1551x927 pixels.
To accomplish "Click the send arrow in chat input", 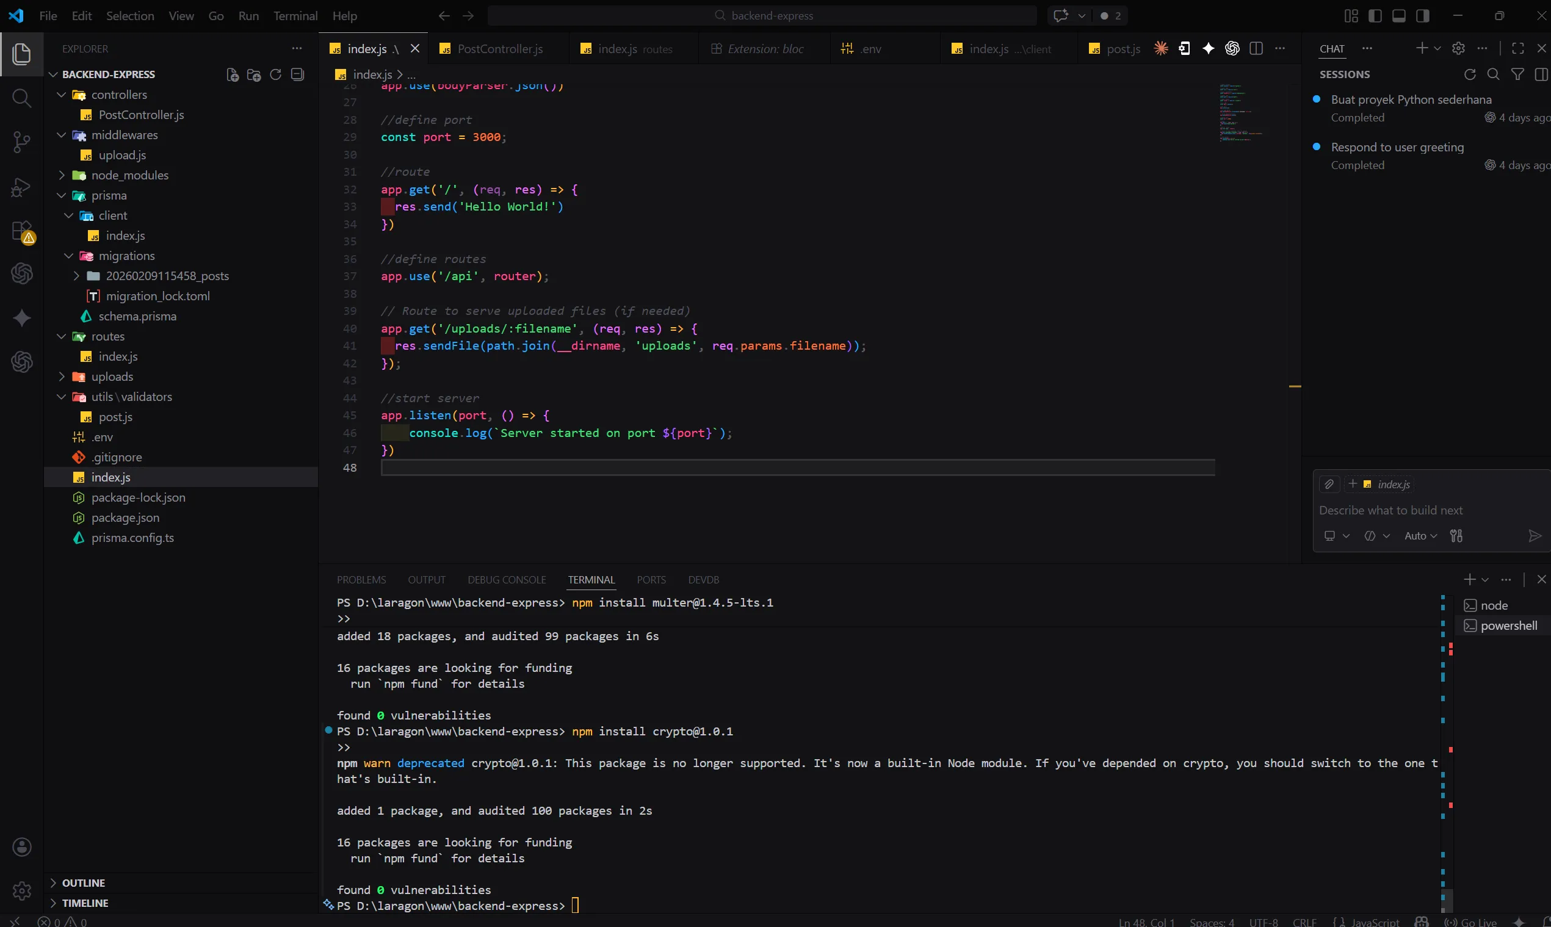I will coord(1535,536).
